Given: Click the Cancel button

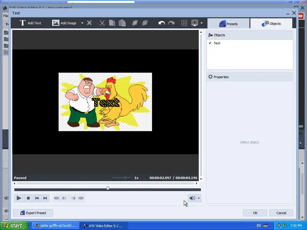Looking at the screenshot, I should coord(281,213).
